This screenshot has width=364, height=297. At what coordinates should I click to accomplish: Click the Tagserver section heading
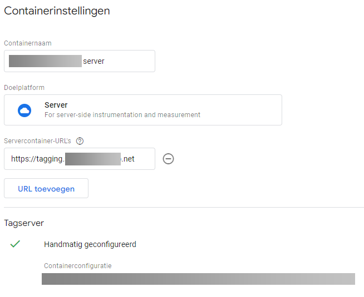pos(24,223)
